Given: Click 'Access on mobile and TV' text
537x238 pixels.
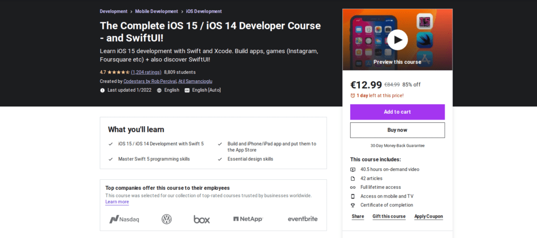Looking at the screenshot, I should pyautogui.click(x=387, y=196).
